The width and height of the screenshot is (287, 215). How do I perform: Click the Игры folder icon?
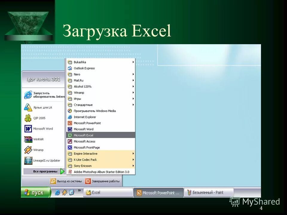tap(70, 99)
